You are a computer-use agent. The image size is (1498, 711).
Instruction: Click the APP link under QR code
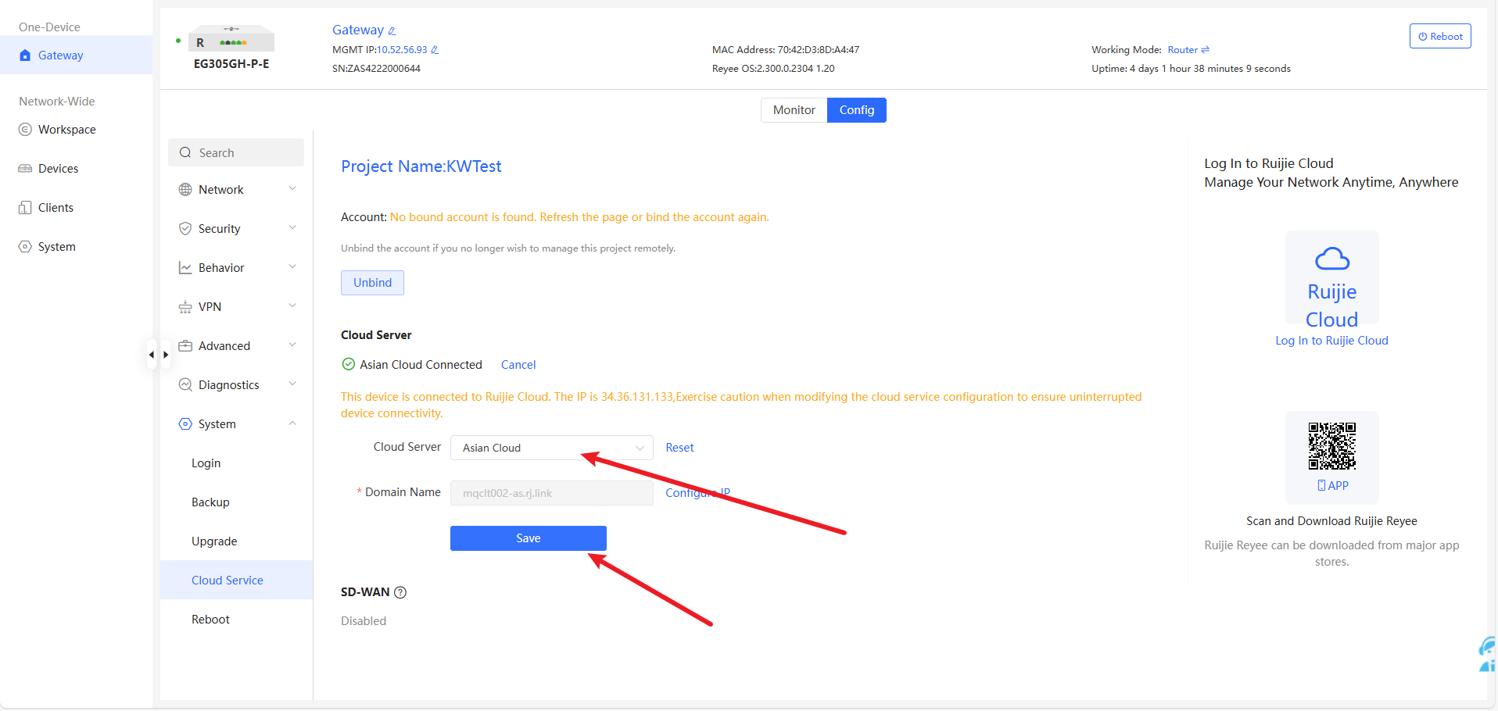click(1333, 485)
